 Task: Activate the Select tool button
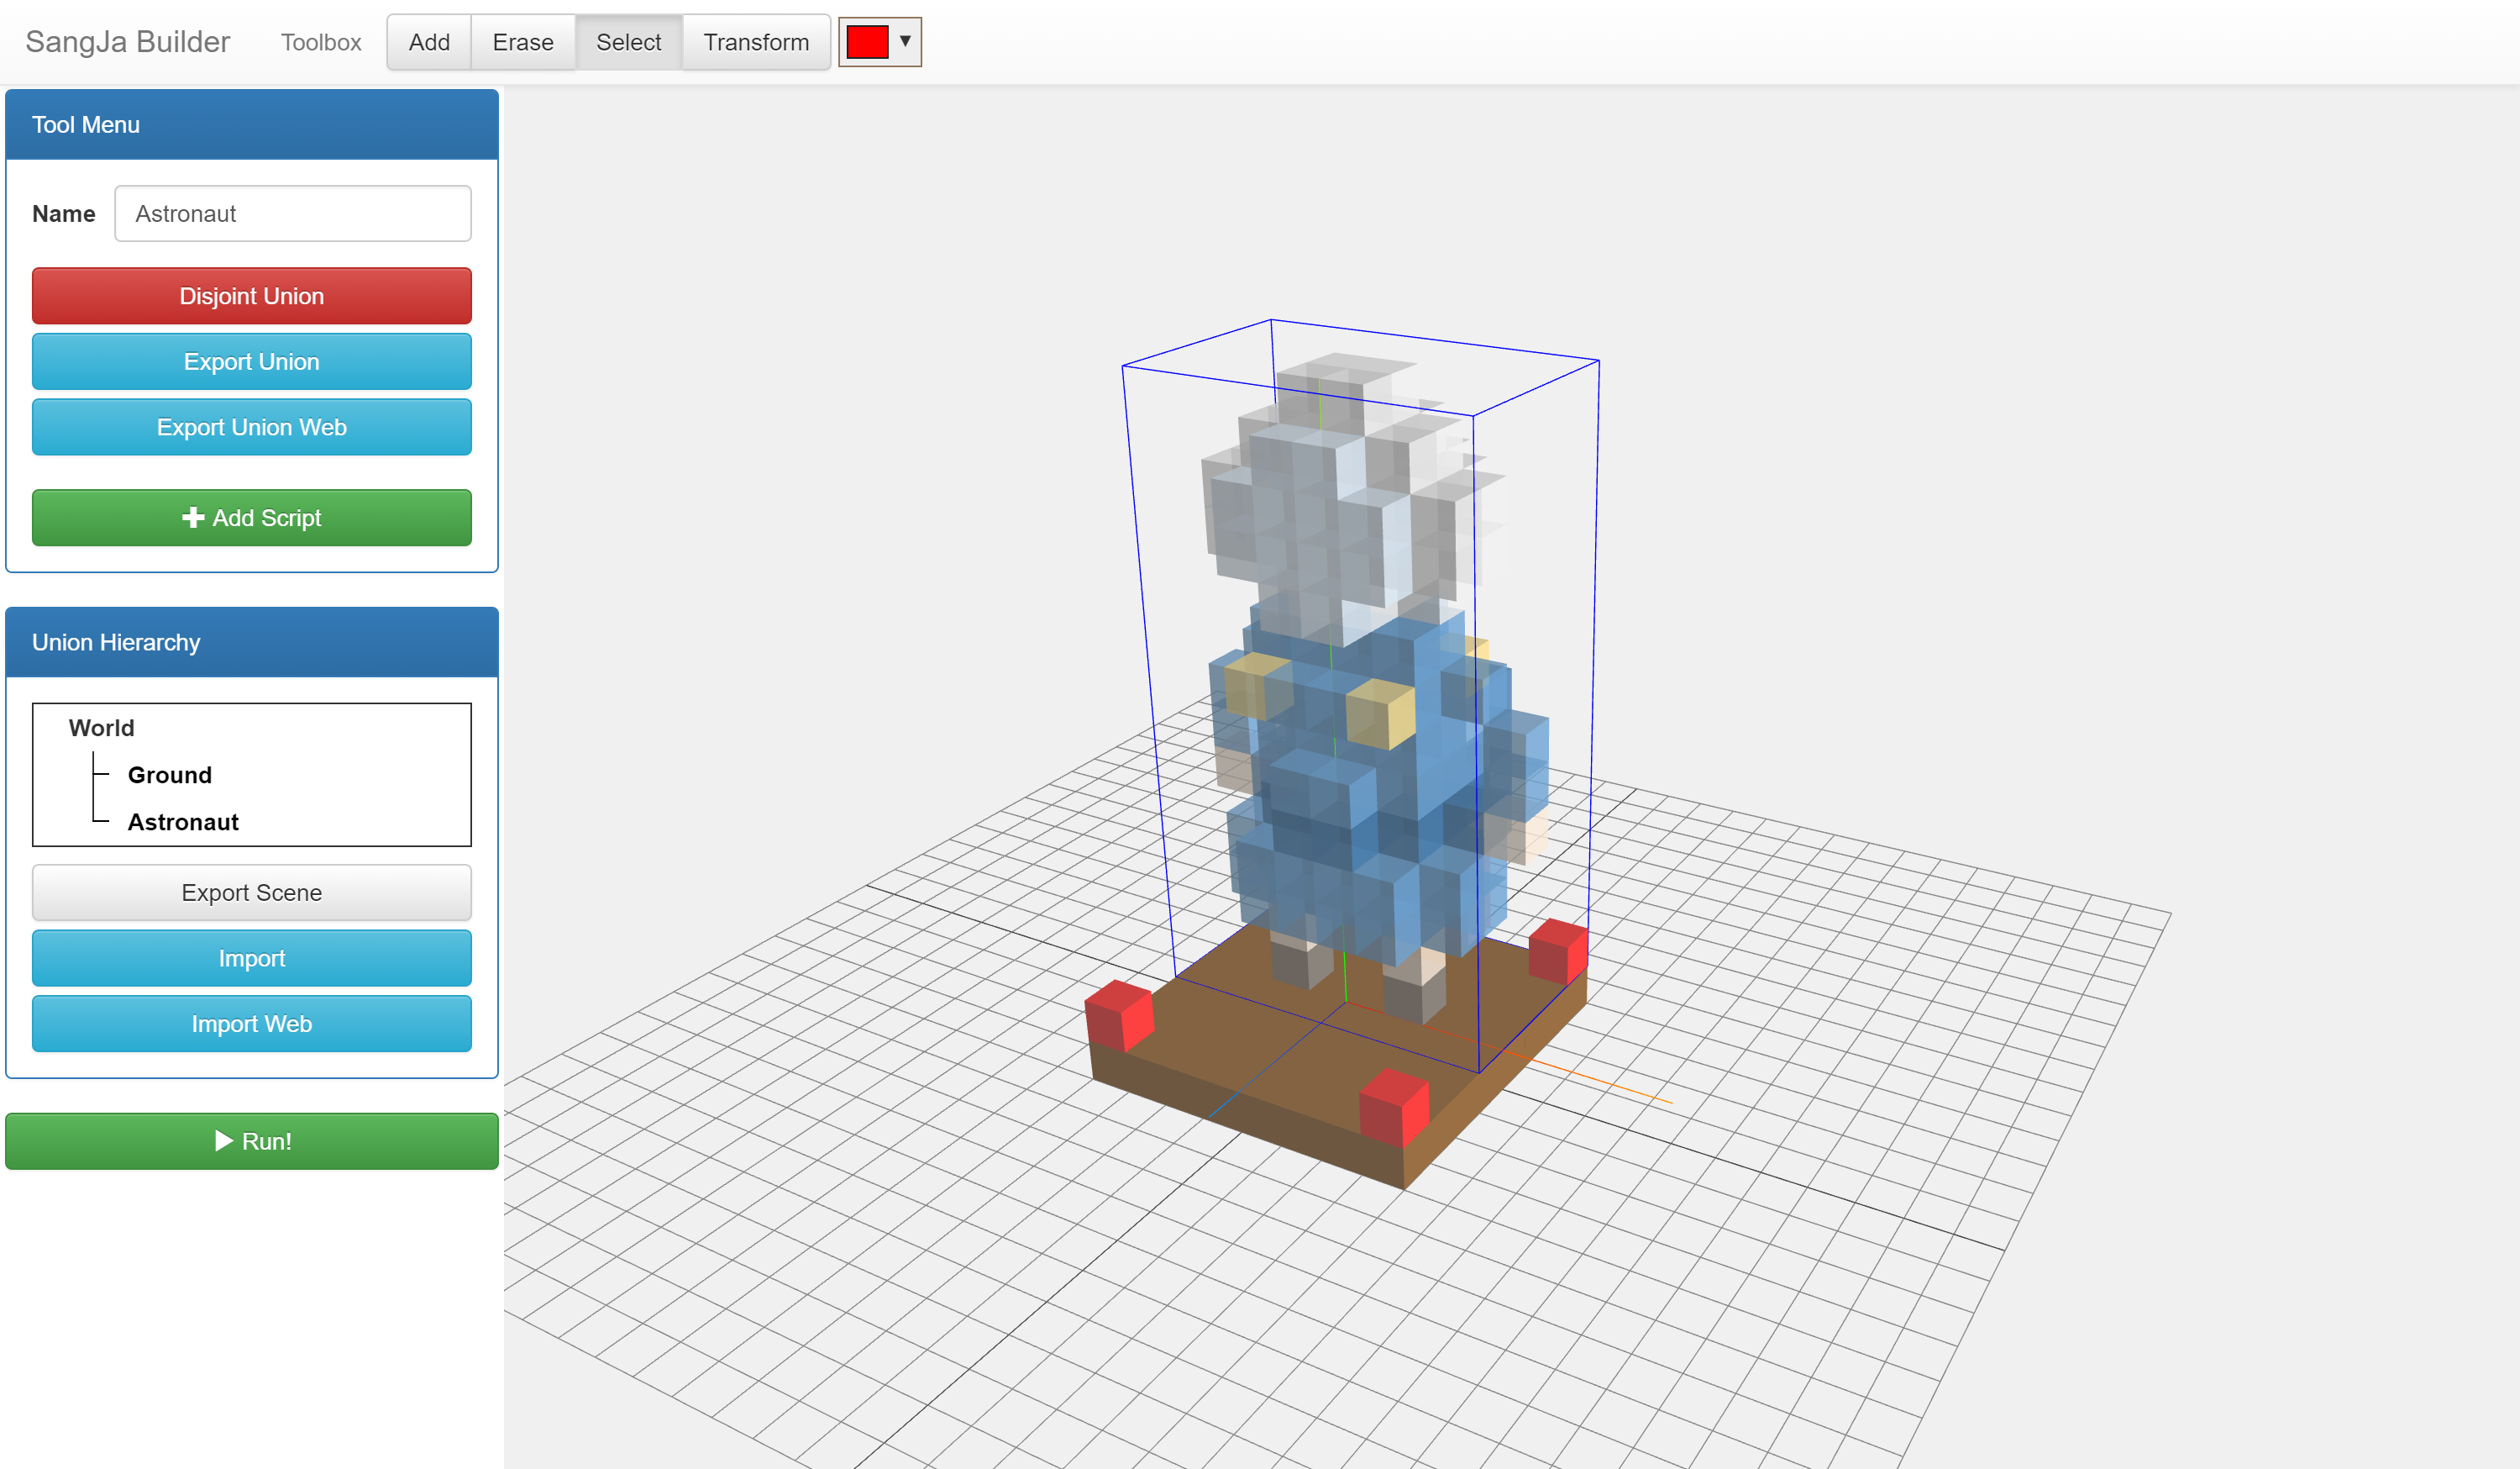[x=628, y=42]
